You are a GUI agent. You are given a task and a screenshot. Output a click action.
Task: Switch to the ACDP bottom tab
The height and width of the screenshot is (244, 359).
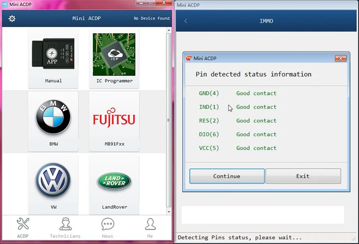pos(22,228)
